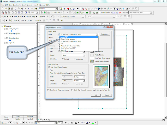Switch to the Source tab
This screenshot has height=125, width=167.
click(18, 116)
